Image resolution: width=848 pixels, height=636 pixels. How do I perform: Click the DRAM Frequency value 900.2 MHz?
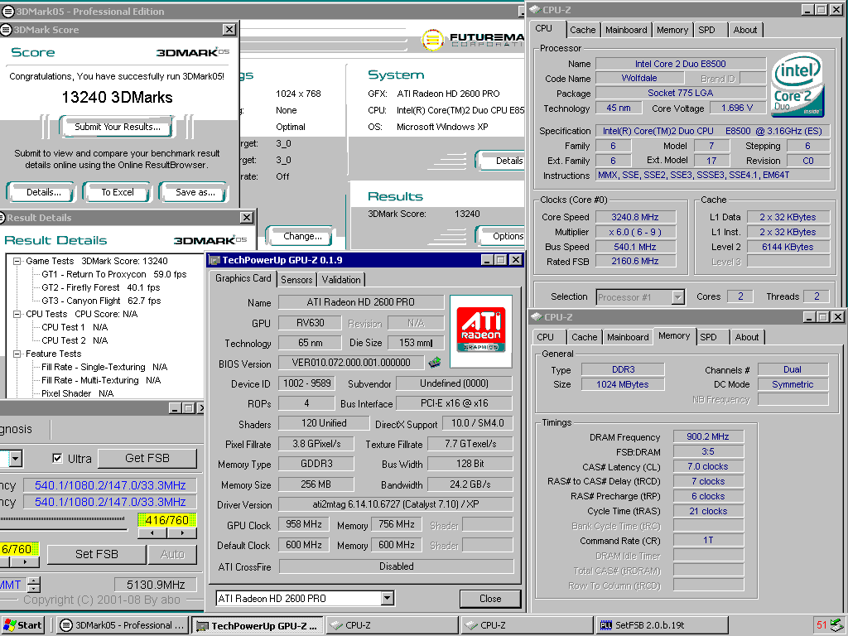click(708, 437)
